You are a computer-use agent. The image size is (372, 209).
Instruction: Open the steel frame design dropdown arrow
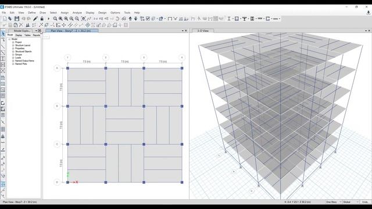tap(233, 19)
